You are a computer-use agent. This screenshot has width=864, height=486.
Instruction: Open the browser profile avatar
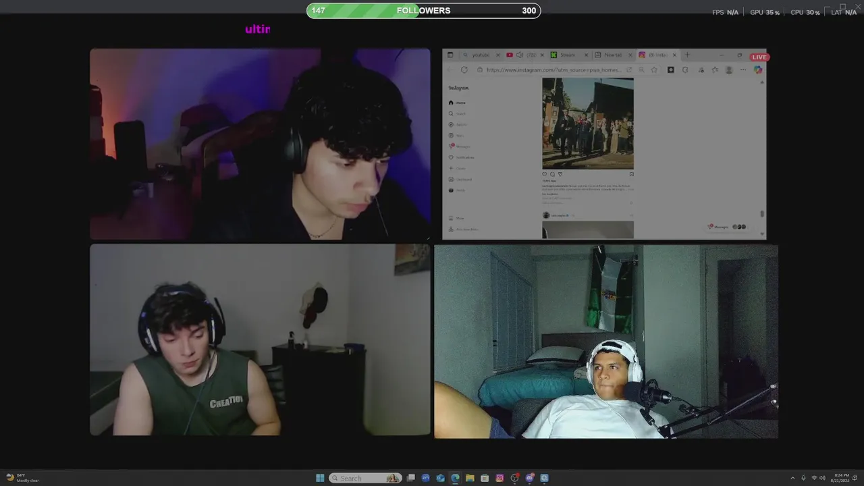pos(729,70)
